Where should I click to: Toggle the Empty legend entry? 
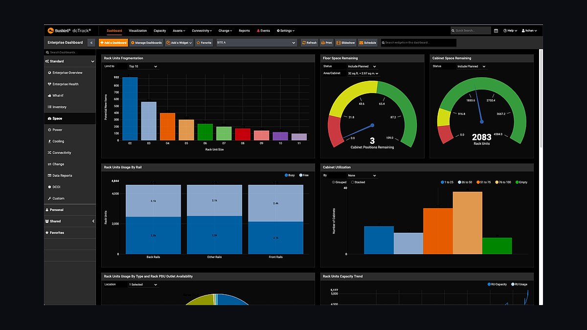521,182
